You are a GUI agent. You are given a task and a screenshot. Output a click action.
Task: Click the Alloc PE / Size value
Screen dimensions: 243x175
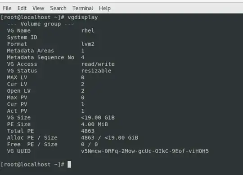(x=110, y=138)
